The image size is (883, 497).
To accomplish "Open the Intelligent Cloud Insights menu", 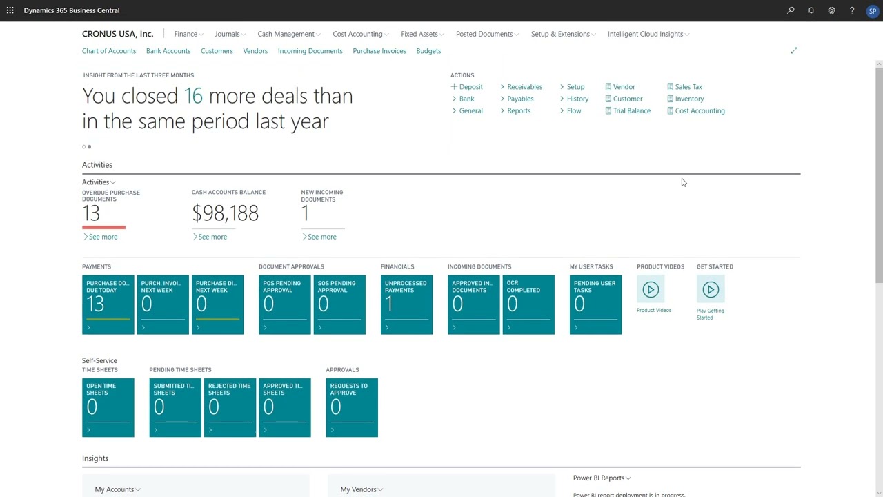I will (x=648, y=34).
